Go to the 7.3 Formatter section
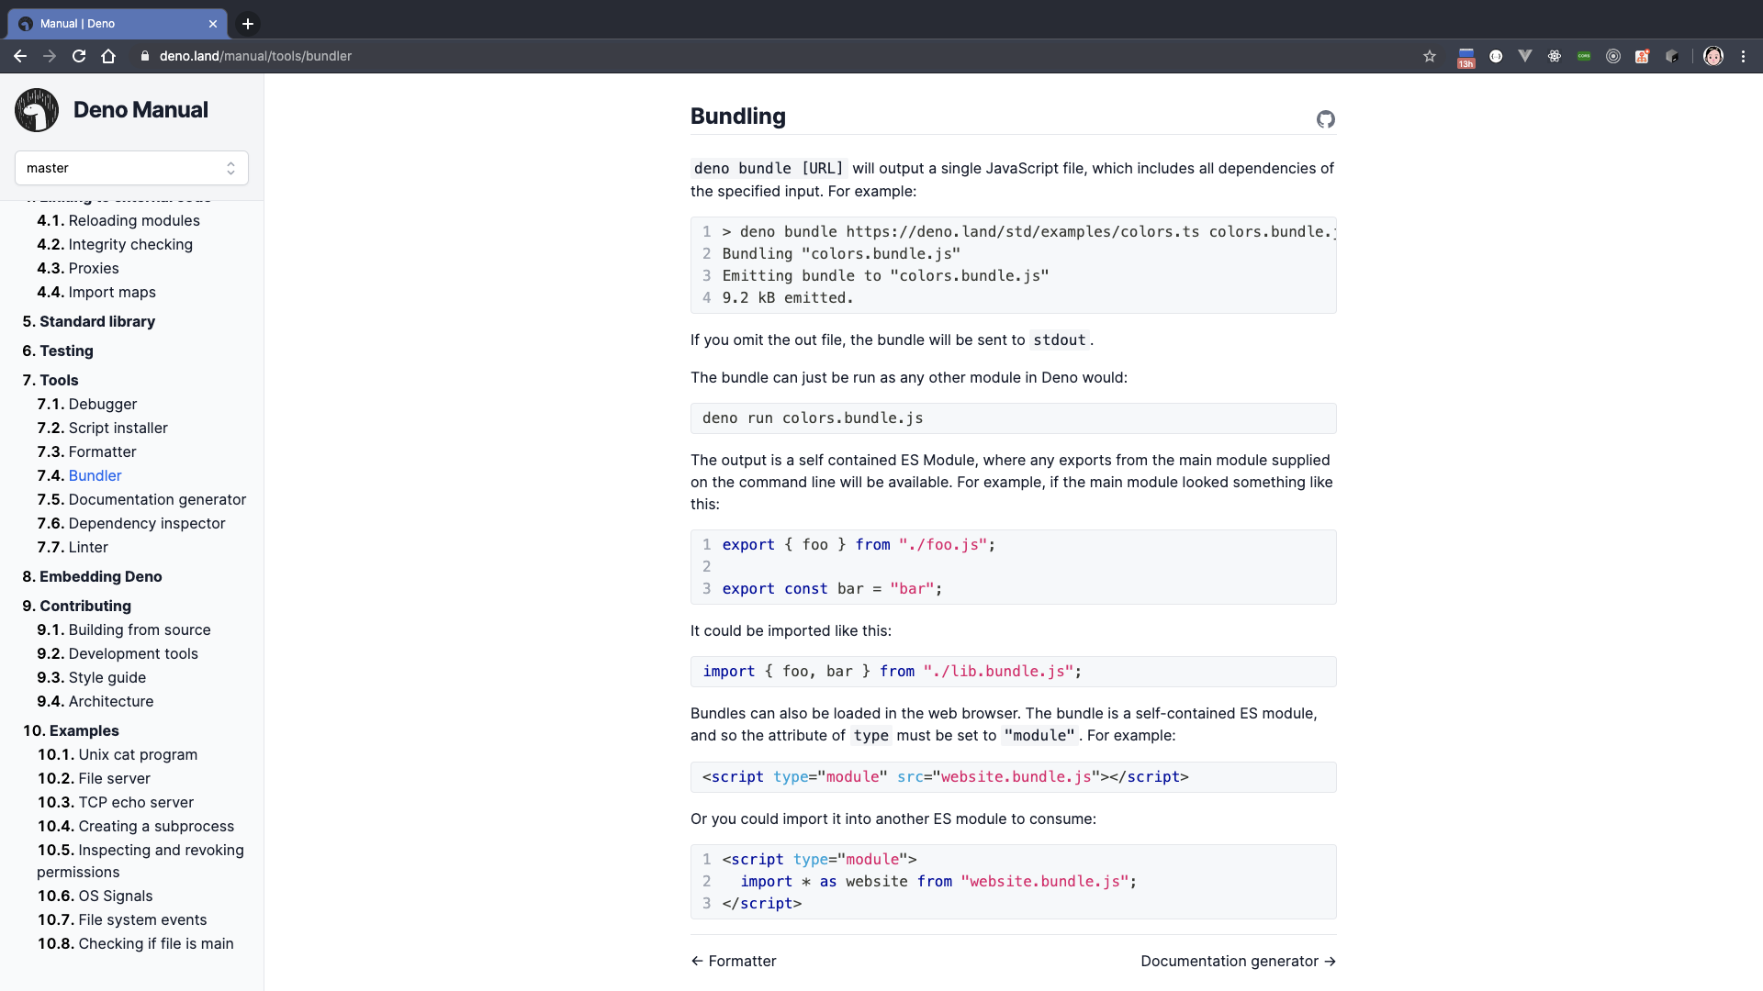Image resolution: width=1763 pixels, height=991 pixels. click(x=102, y=451)
